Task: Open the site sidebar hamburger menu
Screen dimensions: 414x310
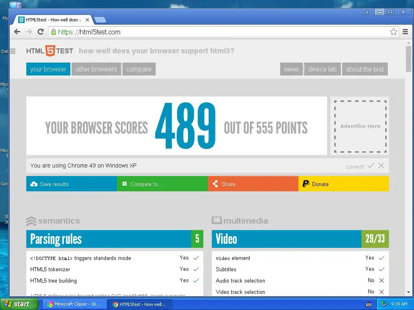Action: 13,51
